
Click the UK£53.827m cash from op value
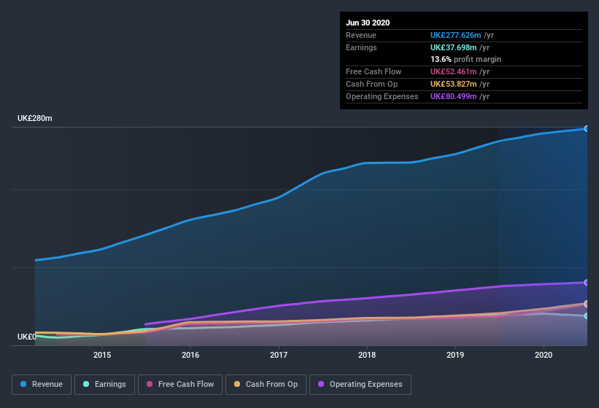pos(453,84)
